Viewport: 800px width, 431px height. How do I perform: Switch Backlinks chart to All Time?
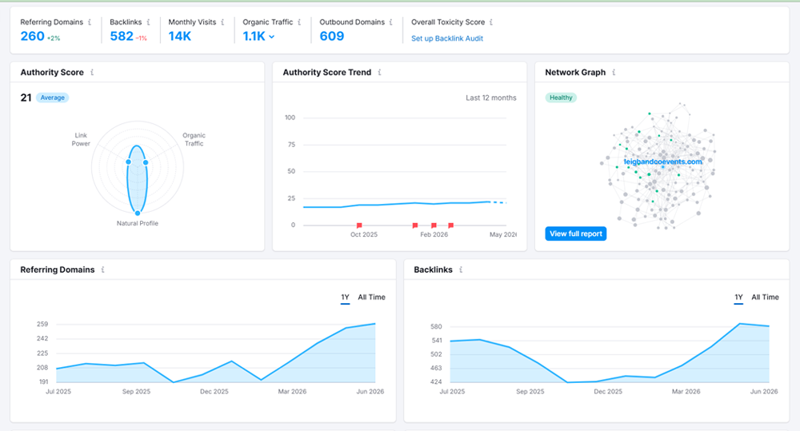[766, 297]
